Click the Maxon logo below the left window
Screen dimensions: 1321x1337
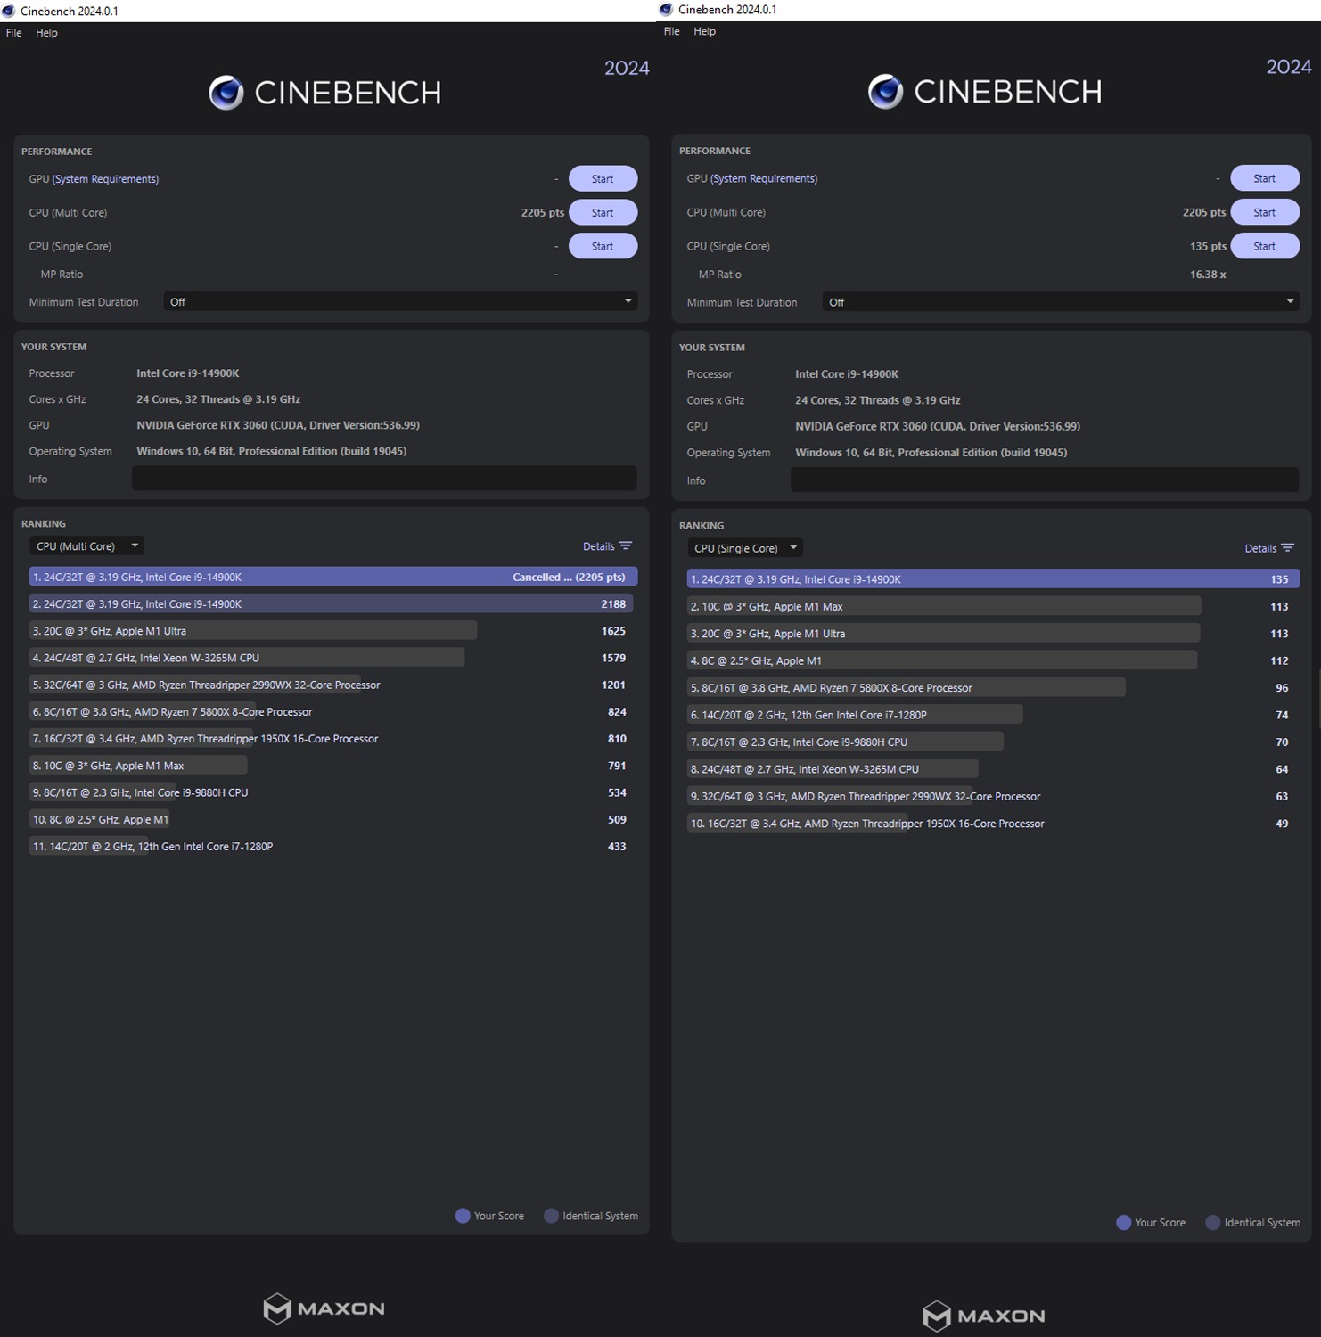[x=323, y=1308]
